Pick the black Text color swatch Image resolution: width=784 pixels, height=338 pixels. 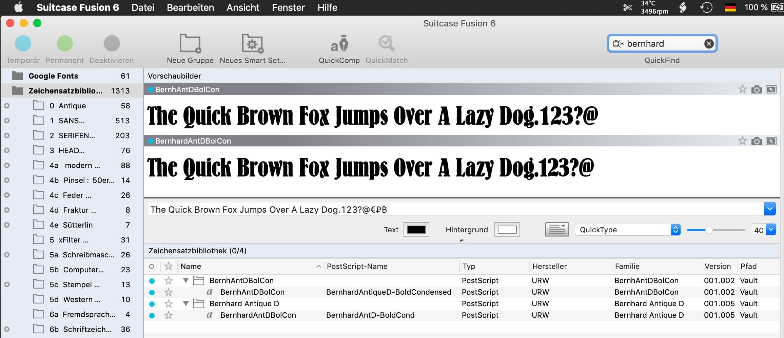tap(416, 230)
